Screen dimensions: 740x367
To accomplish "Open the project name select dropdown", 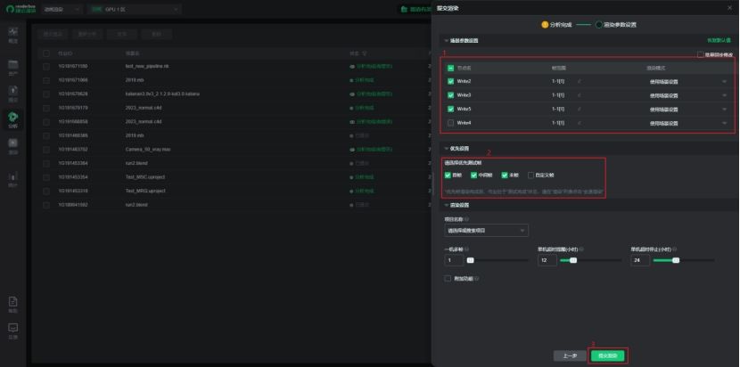I will click(x=486, y=231).
